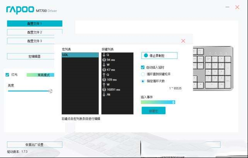Click the keyboard image on the right
This screenshot has height=158, width=248.
(x=213, y=68)
